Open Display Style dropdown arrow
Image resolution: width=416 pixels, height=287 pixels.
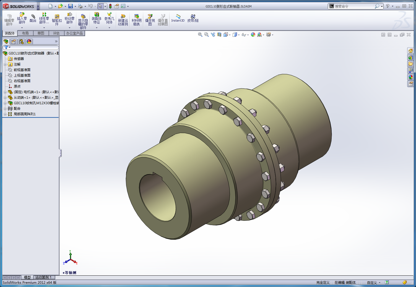[239, 35]
